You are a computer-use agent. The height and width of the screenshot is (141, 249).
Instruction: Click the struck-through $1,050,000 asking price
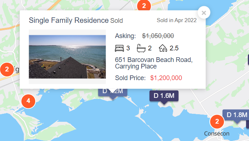158,36
